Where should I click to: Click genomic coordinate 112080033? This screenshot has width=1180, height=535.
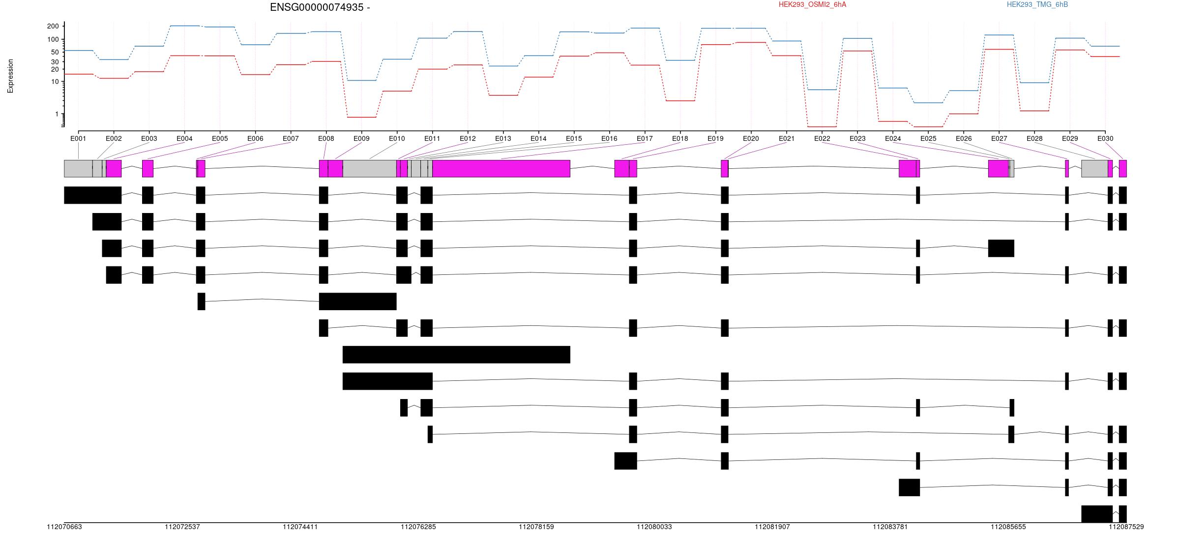point(654,527)
